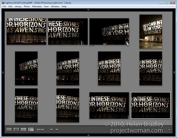Open the Library menu

18,7
